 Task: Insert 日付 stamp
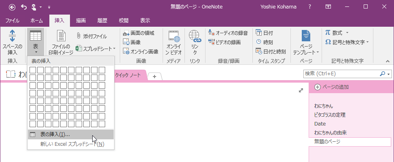[264, 33]
